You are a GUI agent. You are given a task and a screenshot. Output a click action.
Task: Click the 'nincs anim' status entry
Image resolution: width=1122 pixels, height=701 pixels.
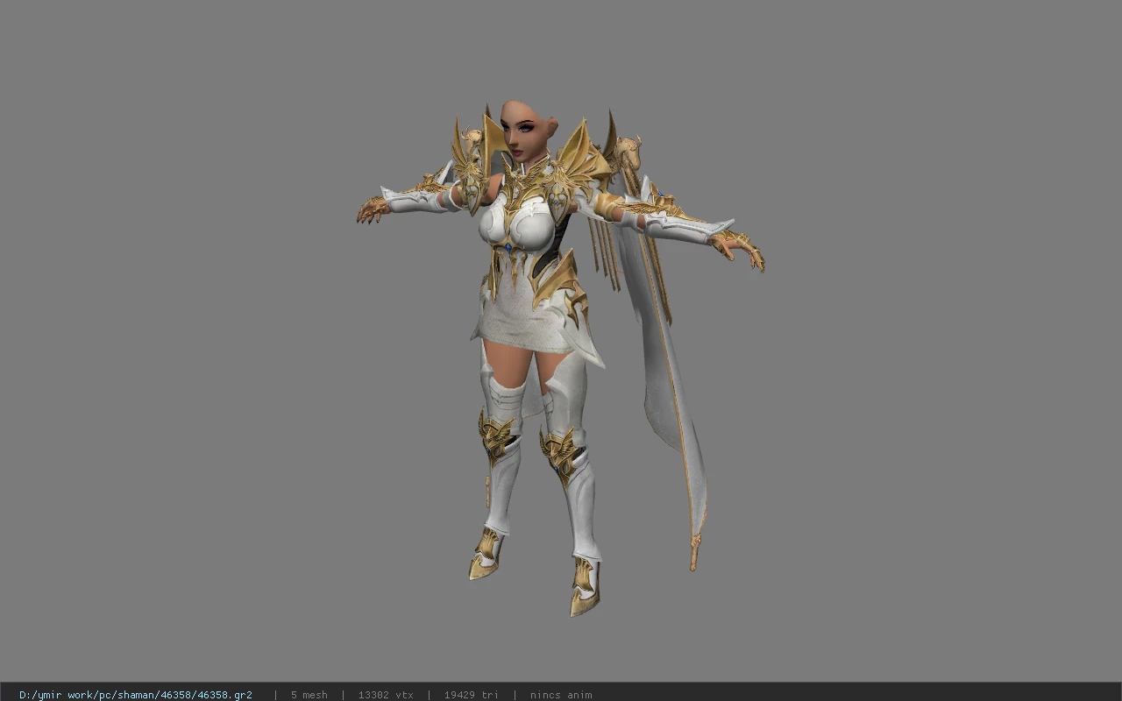tap(561, 695)
